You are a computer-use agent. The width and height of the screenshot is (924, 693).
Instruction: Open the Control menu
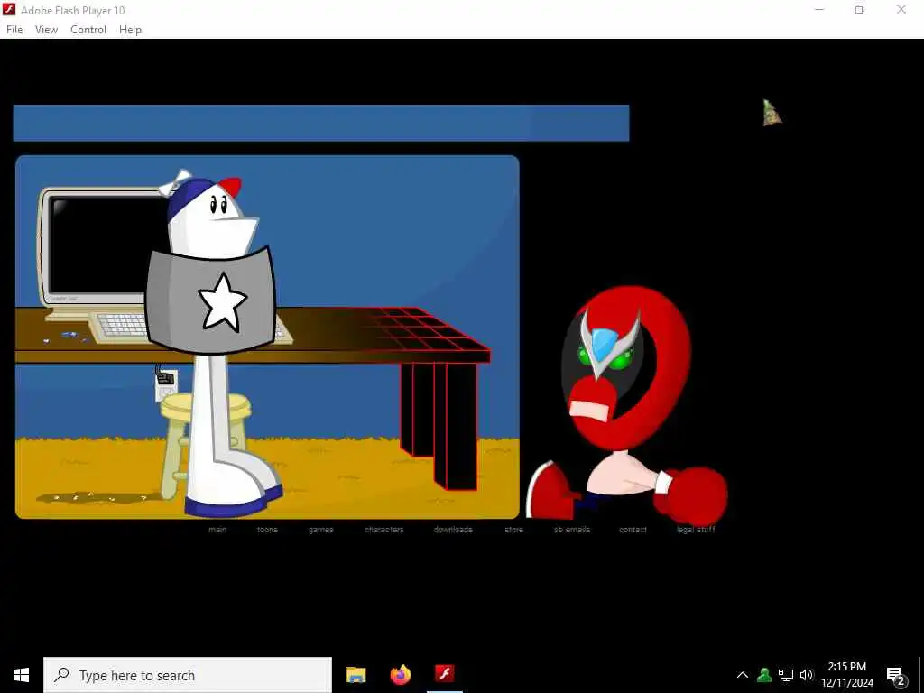point(88,30)
